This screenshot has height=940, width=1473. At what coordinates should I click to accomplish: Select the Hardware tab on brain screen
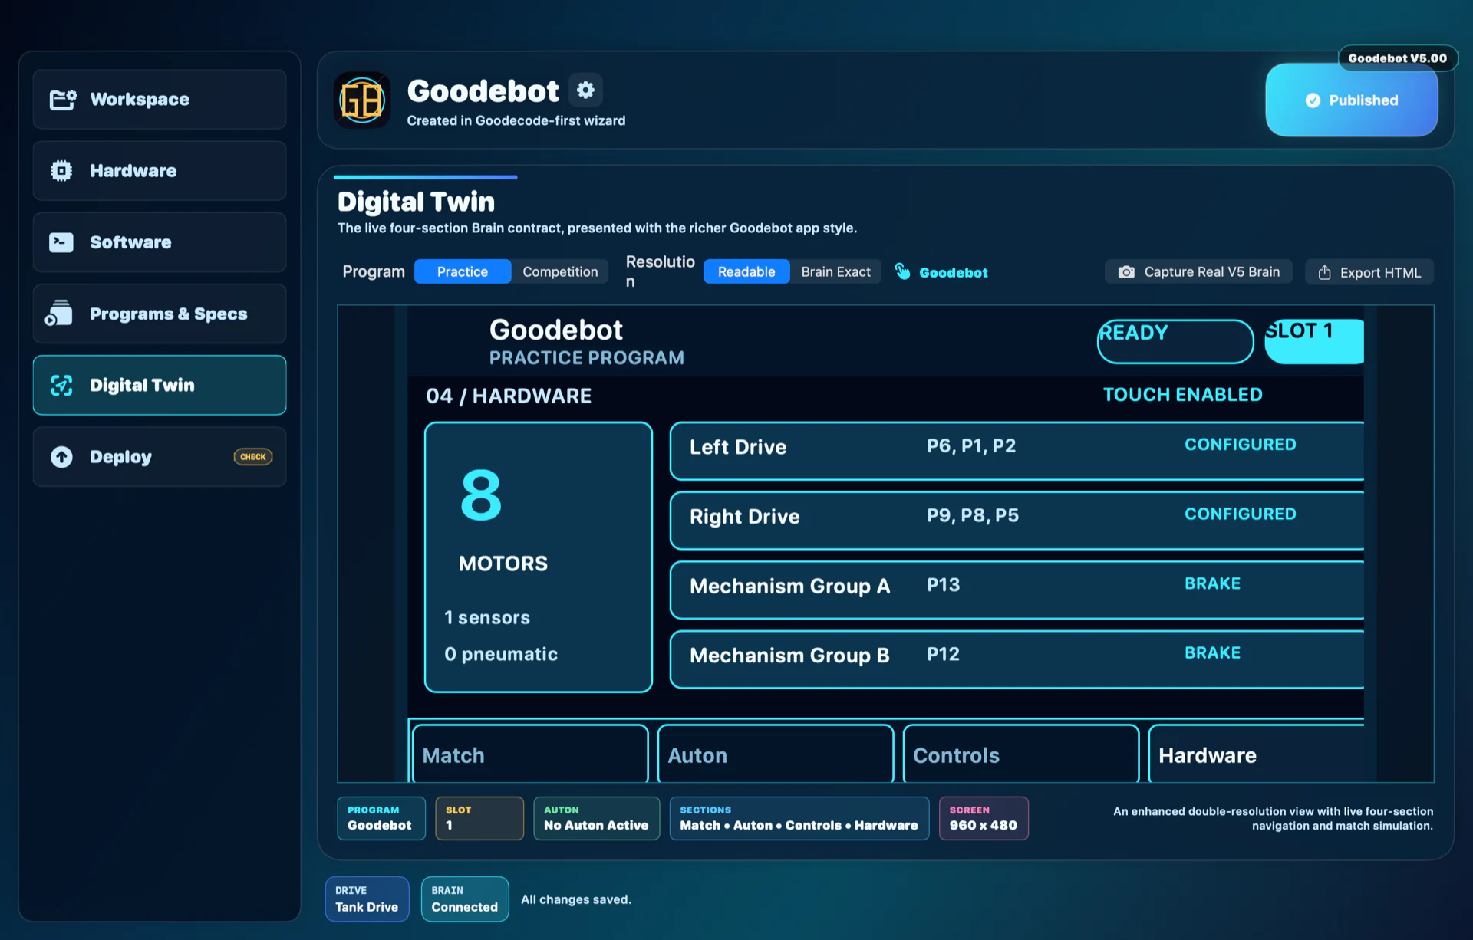(1256, 754)
